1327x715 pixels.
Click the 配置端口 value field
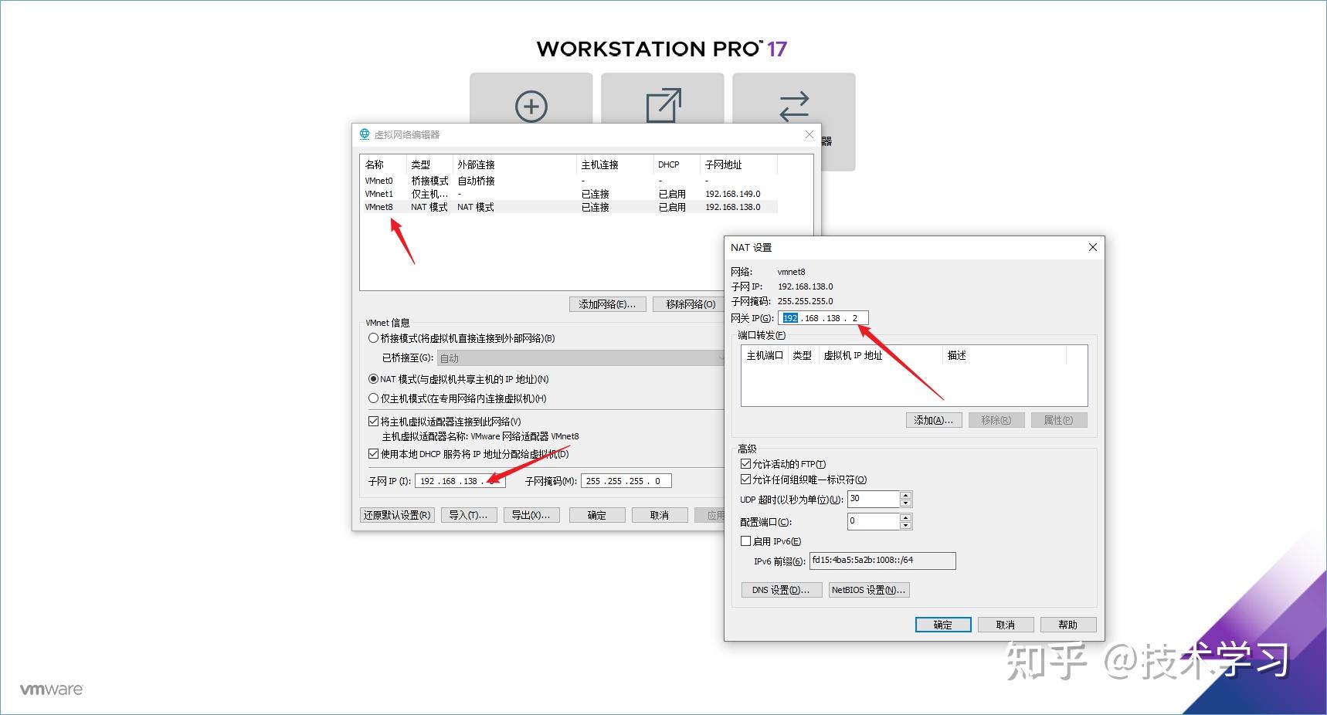pyautogui.click(x=874, y=521)
